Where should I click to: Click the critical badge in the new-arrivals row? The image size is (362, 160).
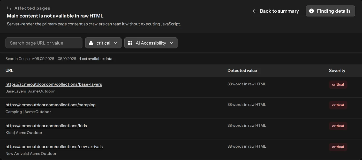(338, 147)
